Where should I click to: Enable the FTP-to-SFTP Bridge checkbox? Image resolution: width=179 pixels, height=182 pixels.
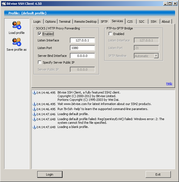(x=110, y=34)
